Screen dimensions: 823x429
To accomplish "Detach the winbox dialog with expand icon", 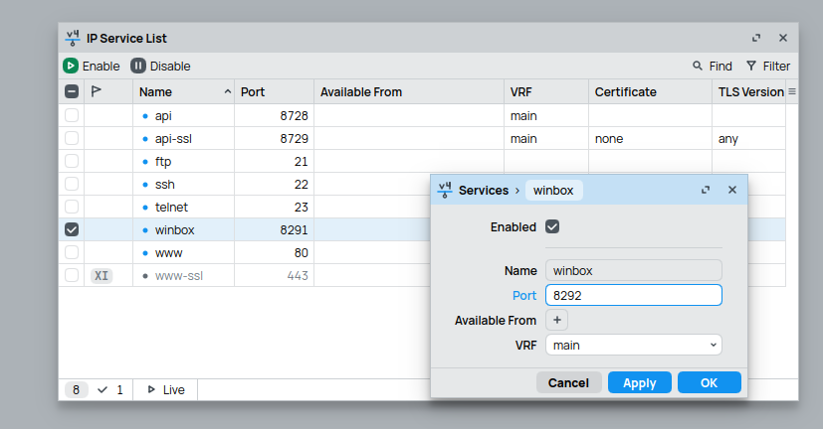I will click(x=706, y=190).
